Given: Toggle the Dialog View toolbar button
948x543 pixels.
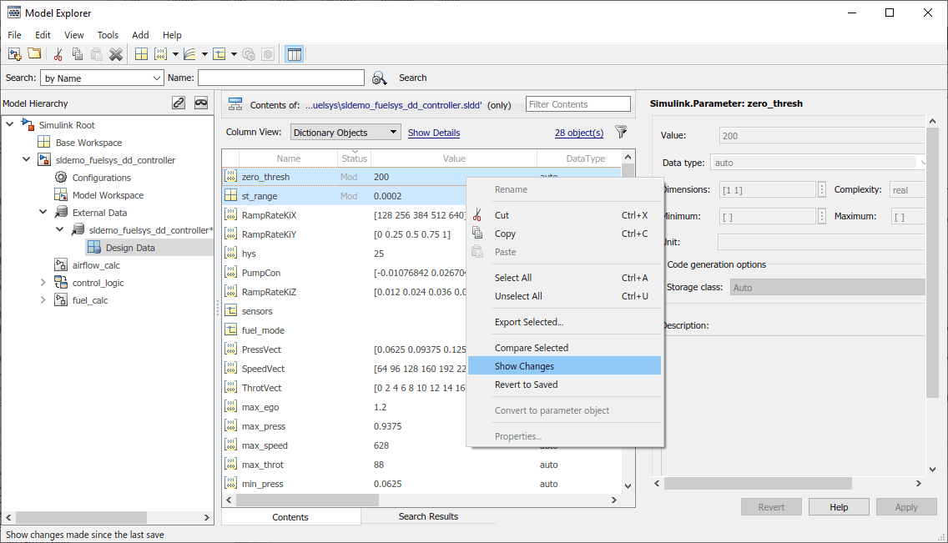Looking at the screenshot, I should click(x=294, y=54).
